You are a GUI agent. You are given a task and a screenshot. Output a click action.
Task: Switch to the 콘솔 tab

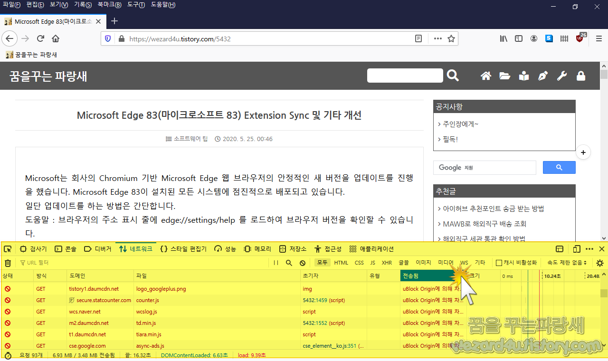pos(66,249)
